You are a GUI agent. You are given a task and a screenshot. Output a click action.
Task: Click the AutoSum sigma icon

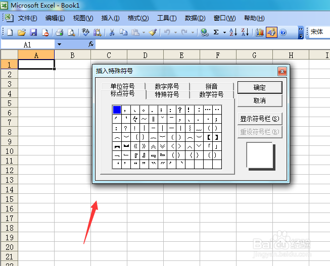pyautogui.click(x=216, y=32)
